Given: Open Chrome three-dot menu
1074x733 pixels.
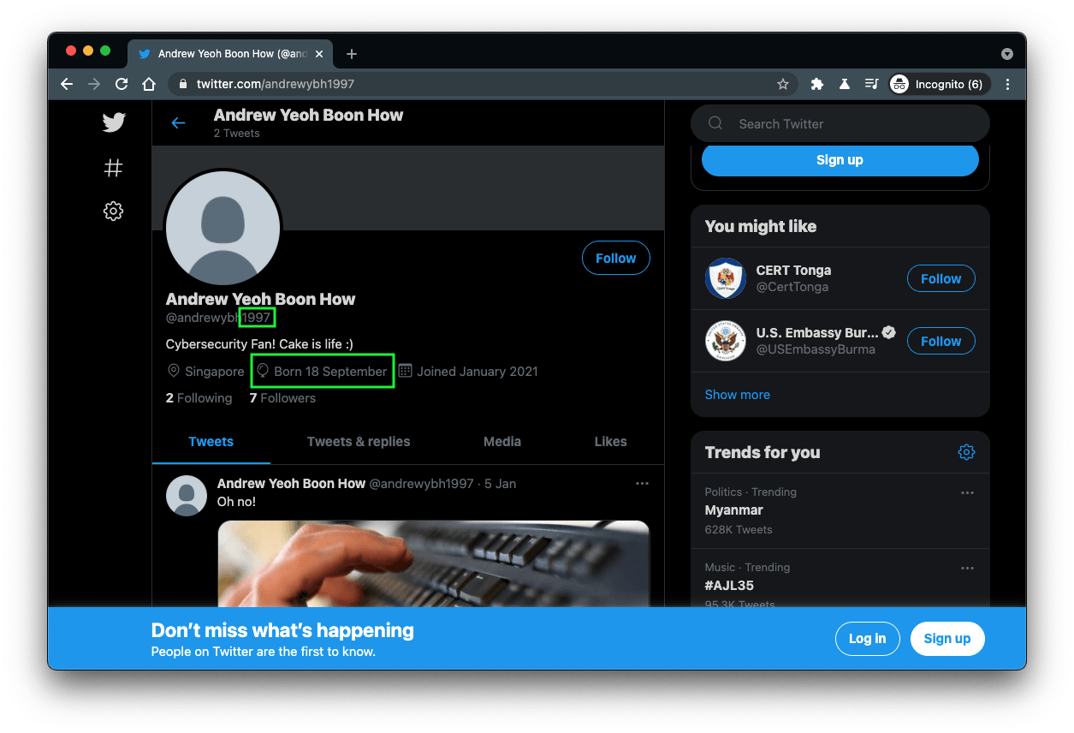Looking at the screenshot, I should click(1007, 84).
